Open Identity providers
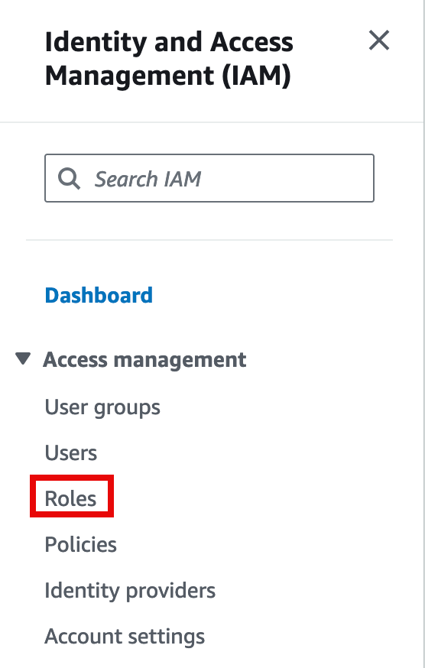The width and height of the screenshot is (425, 668). (x=130, y=591)
